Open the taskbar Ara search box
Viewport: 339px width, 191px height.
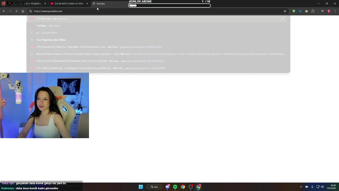tap(154, 187)
